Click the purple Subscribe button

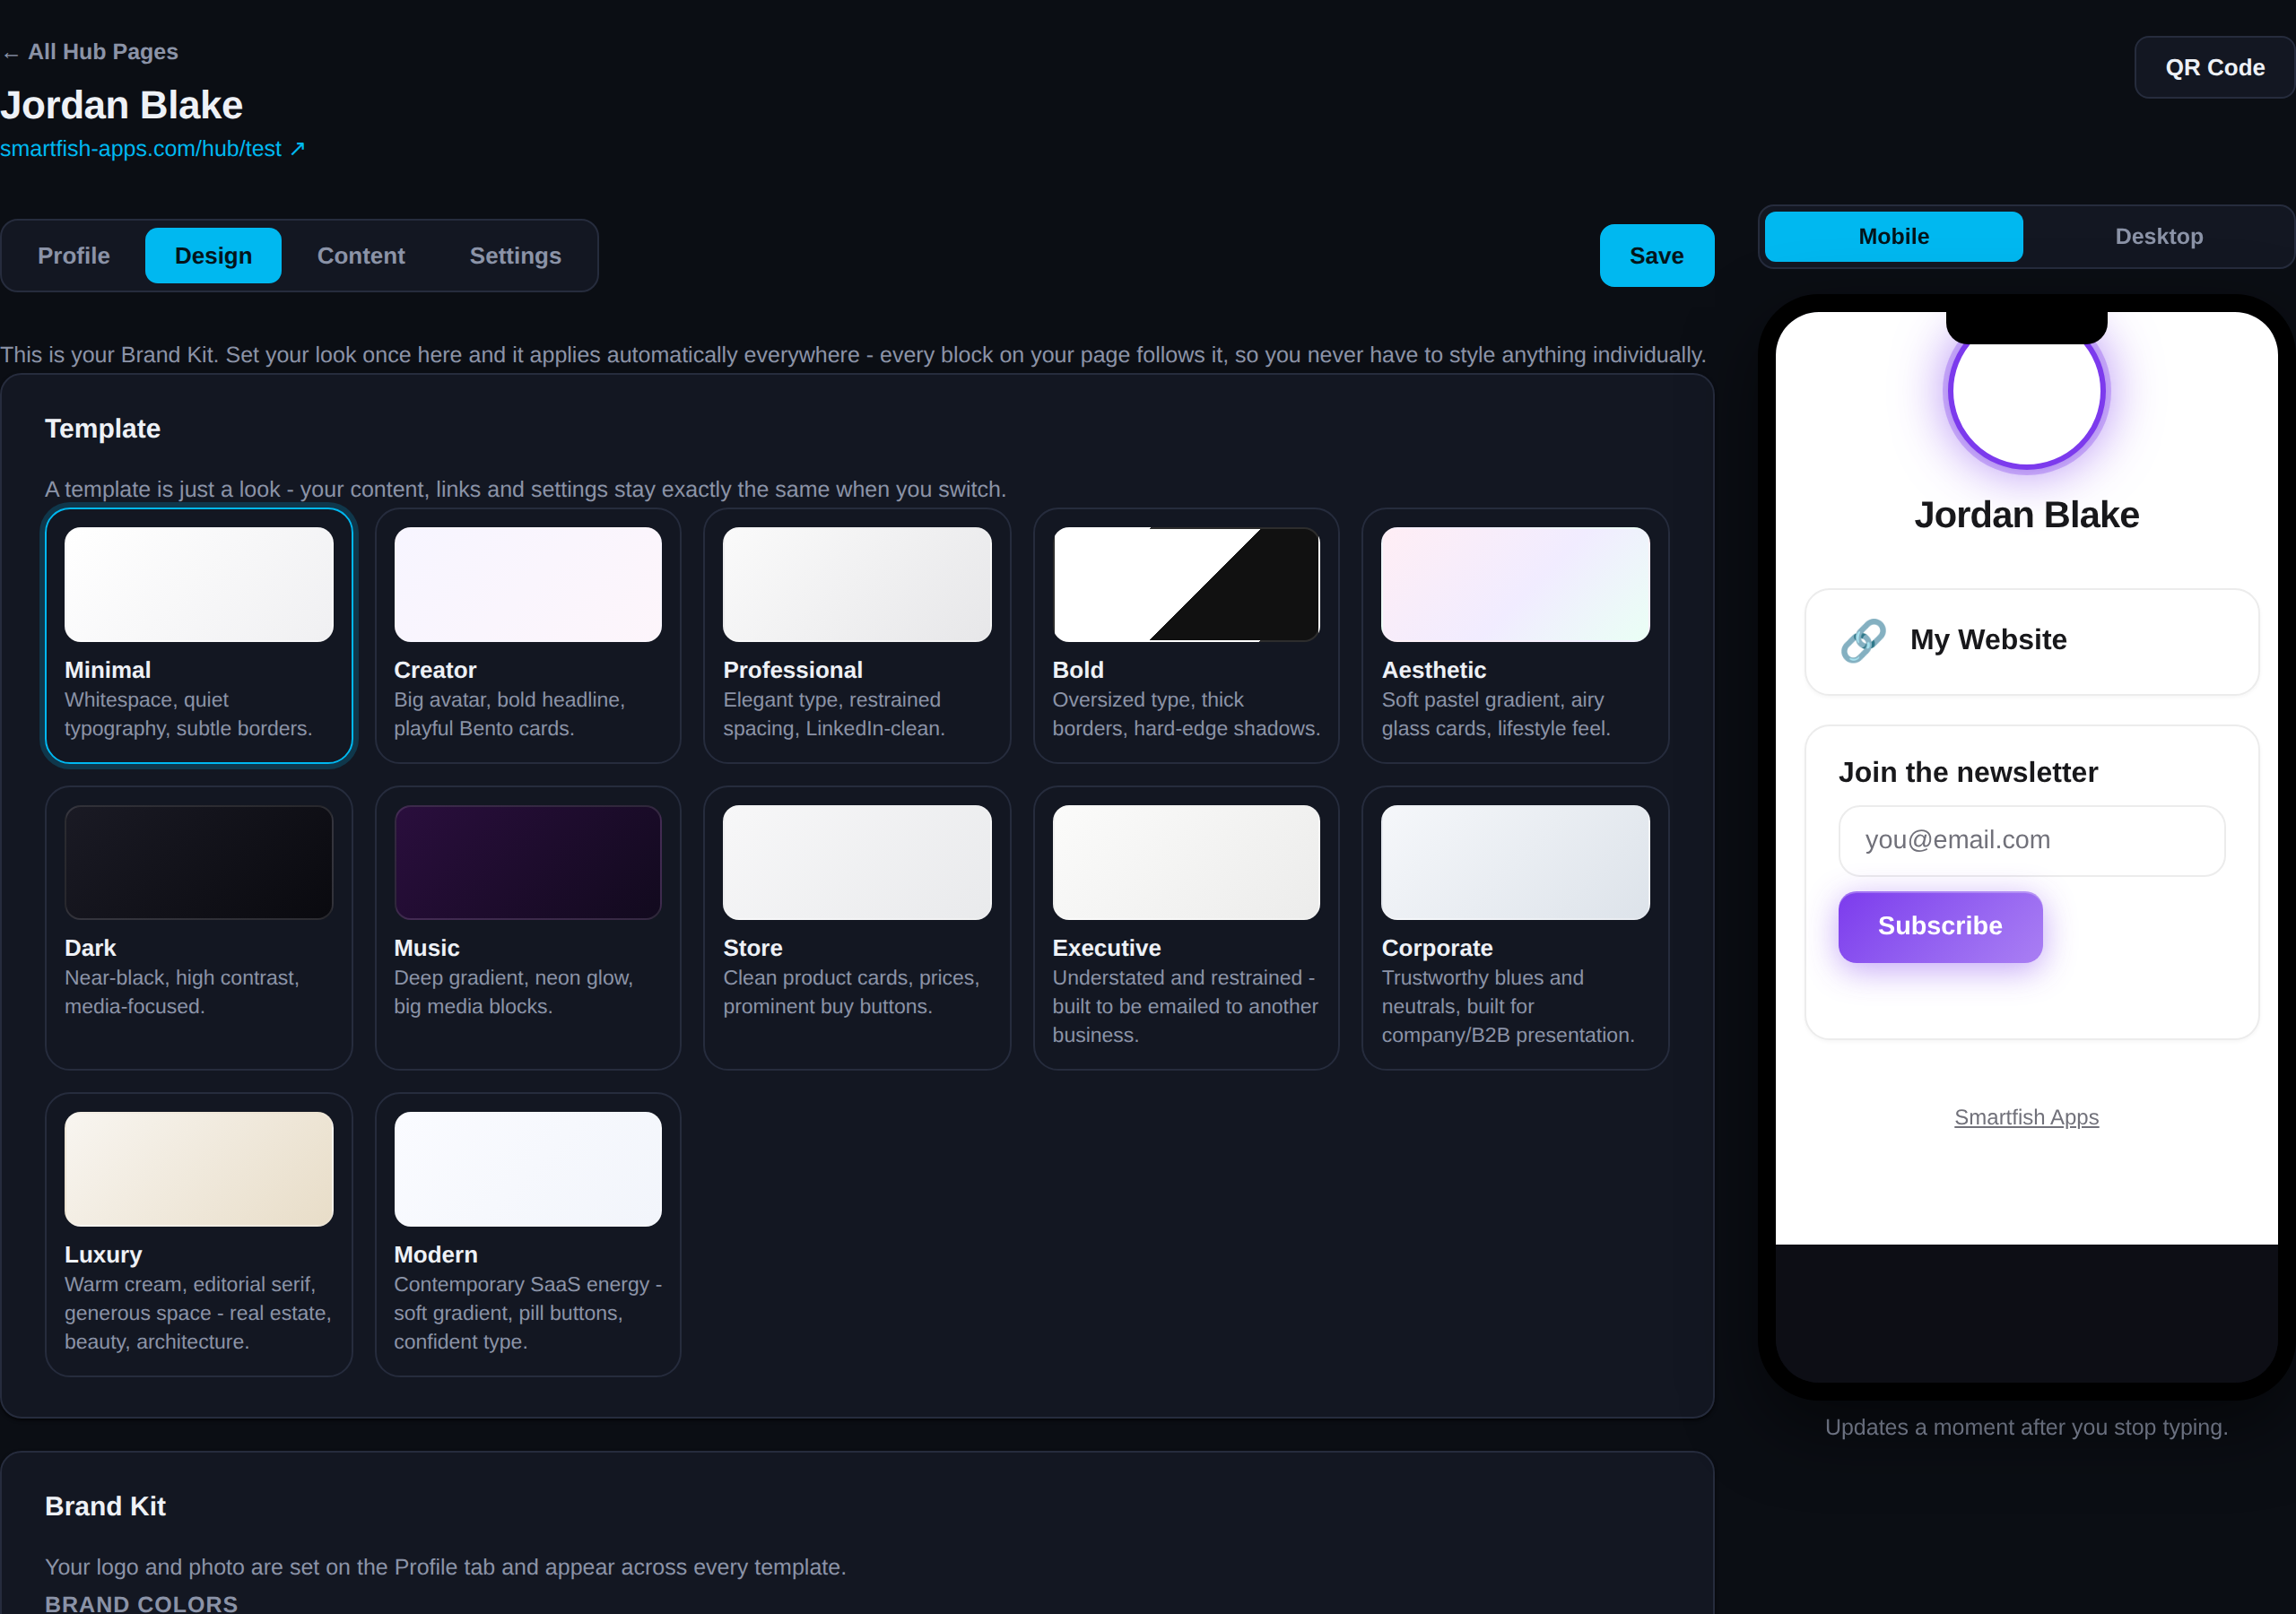click(1940, 927)
